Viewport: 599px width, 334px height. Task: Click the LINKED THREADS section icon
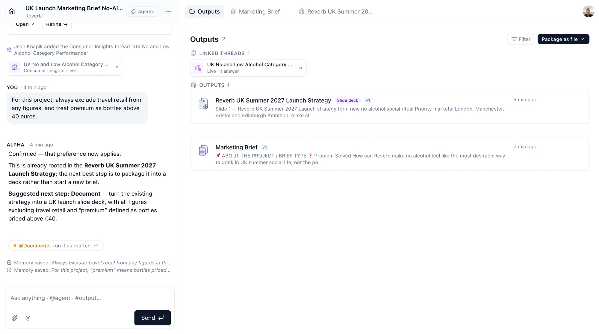click(x=193, y=53)
